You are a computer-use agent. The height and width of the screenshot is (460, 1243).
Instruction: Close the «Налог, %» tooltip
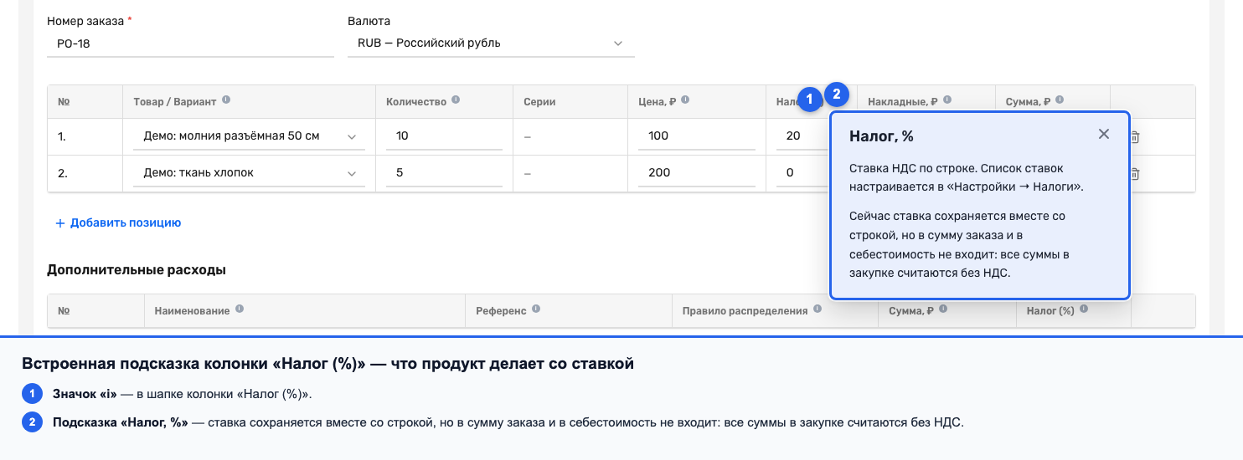click(1104, 134)
